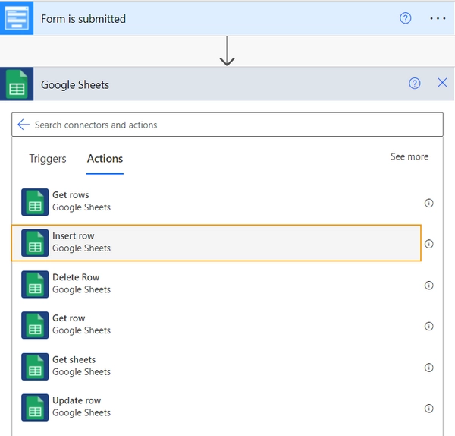
Task: Click the Search connectors and actions field
Action: click(x=227, y=125)
